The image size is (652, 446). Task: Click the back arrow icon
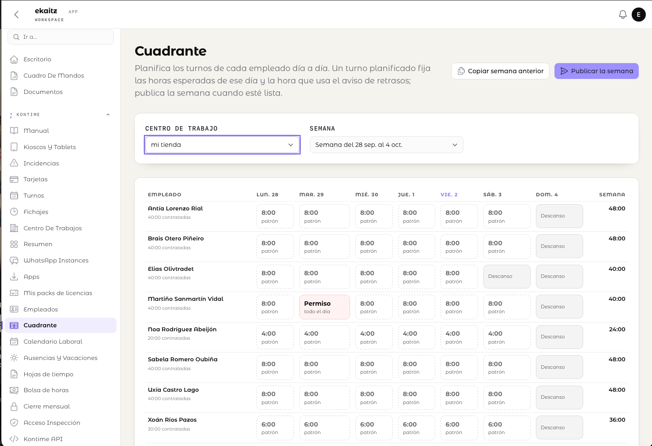pos(16,15)
